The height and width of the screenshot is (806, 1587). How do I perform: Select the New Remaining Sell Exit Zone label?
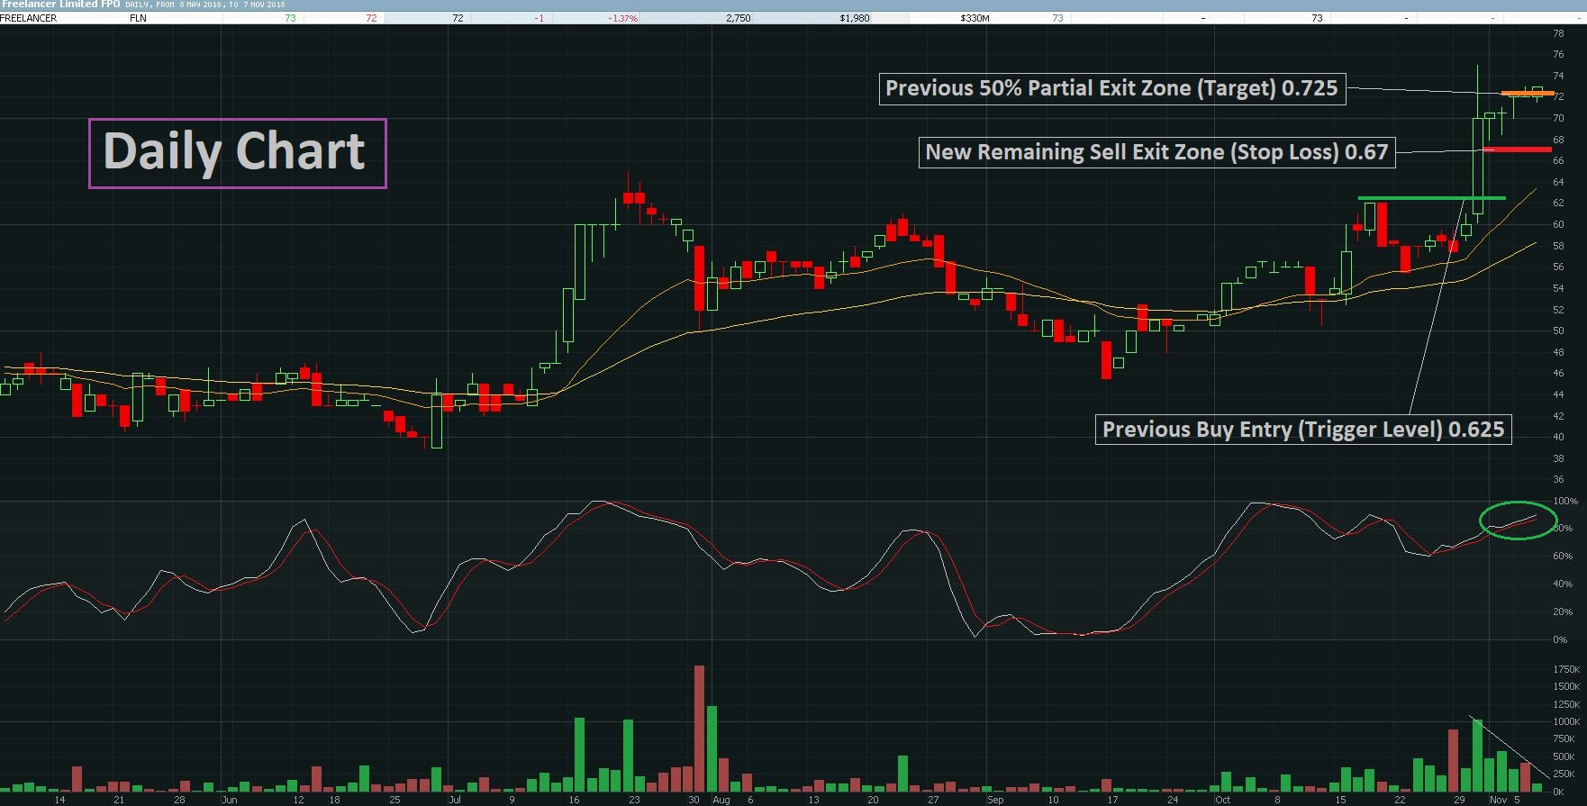point(1156,152)
